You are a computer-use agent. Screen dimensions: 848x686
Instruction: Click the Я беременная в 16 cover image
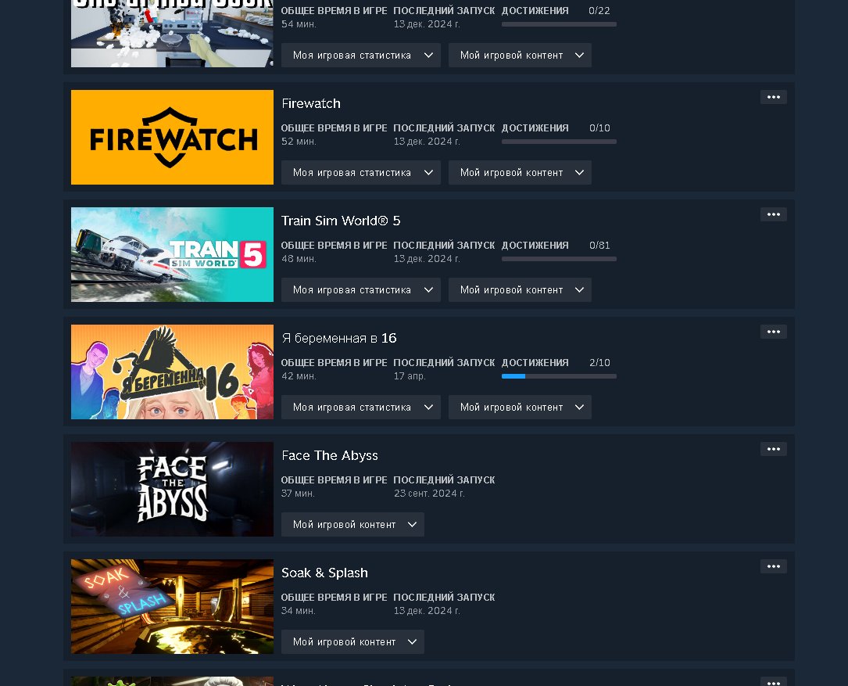point(172,372)
